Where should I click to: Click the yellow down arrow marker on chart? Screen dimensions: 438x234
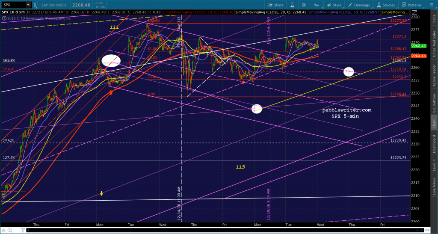(102, 193)
